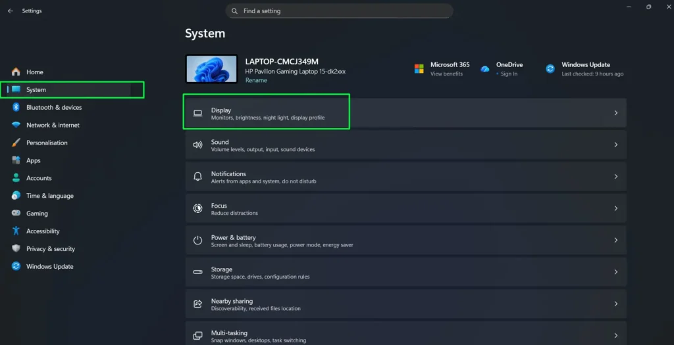
Task: Open Nearby sharing via right chevron
Action: click(x=616, y=304)
